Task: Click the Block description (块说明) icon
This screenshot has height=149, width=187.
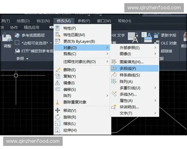Action: click(x=114, y=107)
